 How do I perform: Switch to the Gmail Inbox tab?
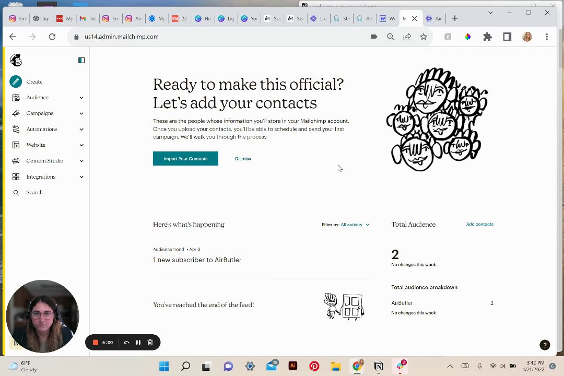click(x=88, y=18)
